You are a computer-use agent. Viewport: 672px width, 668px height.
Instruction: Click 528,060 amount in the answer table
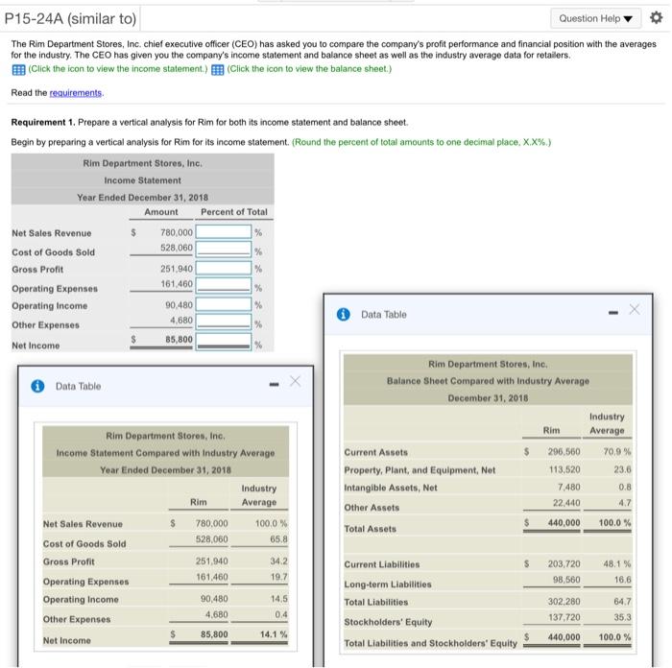177,248
